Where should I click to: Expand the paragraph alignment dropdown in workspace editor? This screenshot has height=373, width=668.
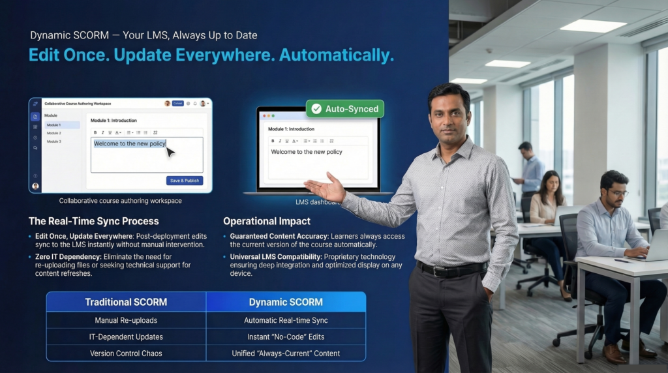[130, 132]
